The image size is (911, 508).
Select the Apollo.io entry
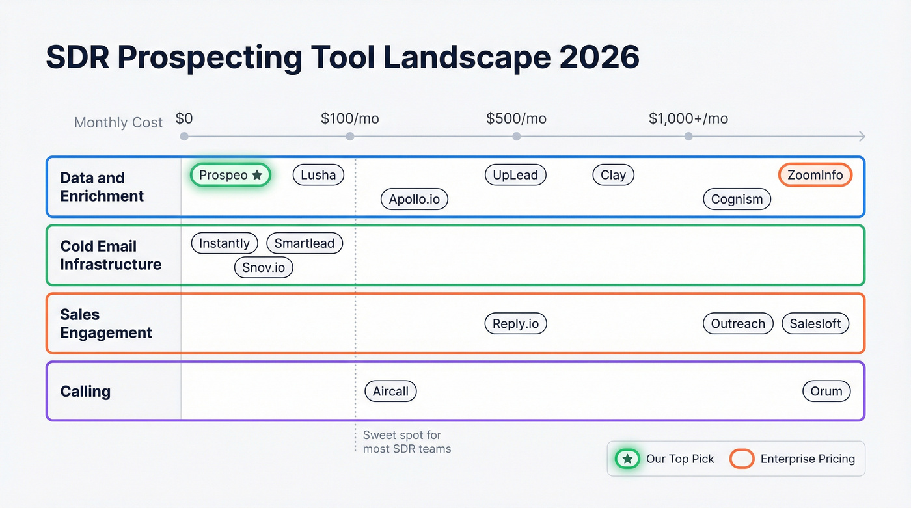pyautogui.click(x=415, y=199)
